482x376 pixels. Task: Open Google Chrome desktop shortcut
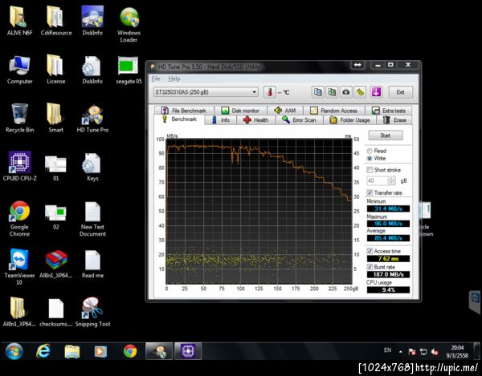pos(19,219)
